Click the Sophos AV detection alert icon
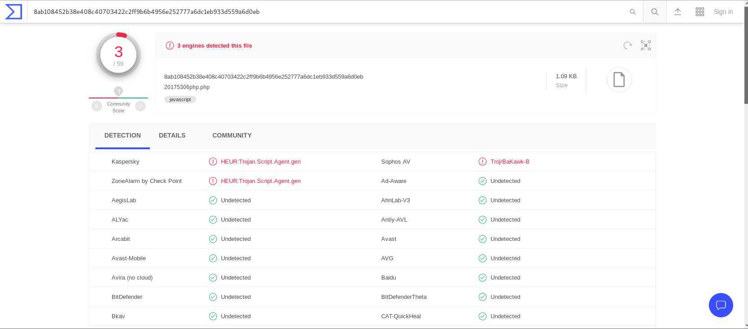This screenshot has width=748, height=329. click(x=482, y=161)
